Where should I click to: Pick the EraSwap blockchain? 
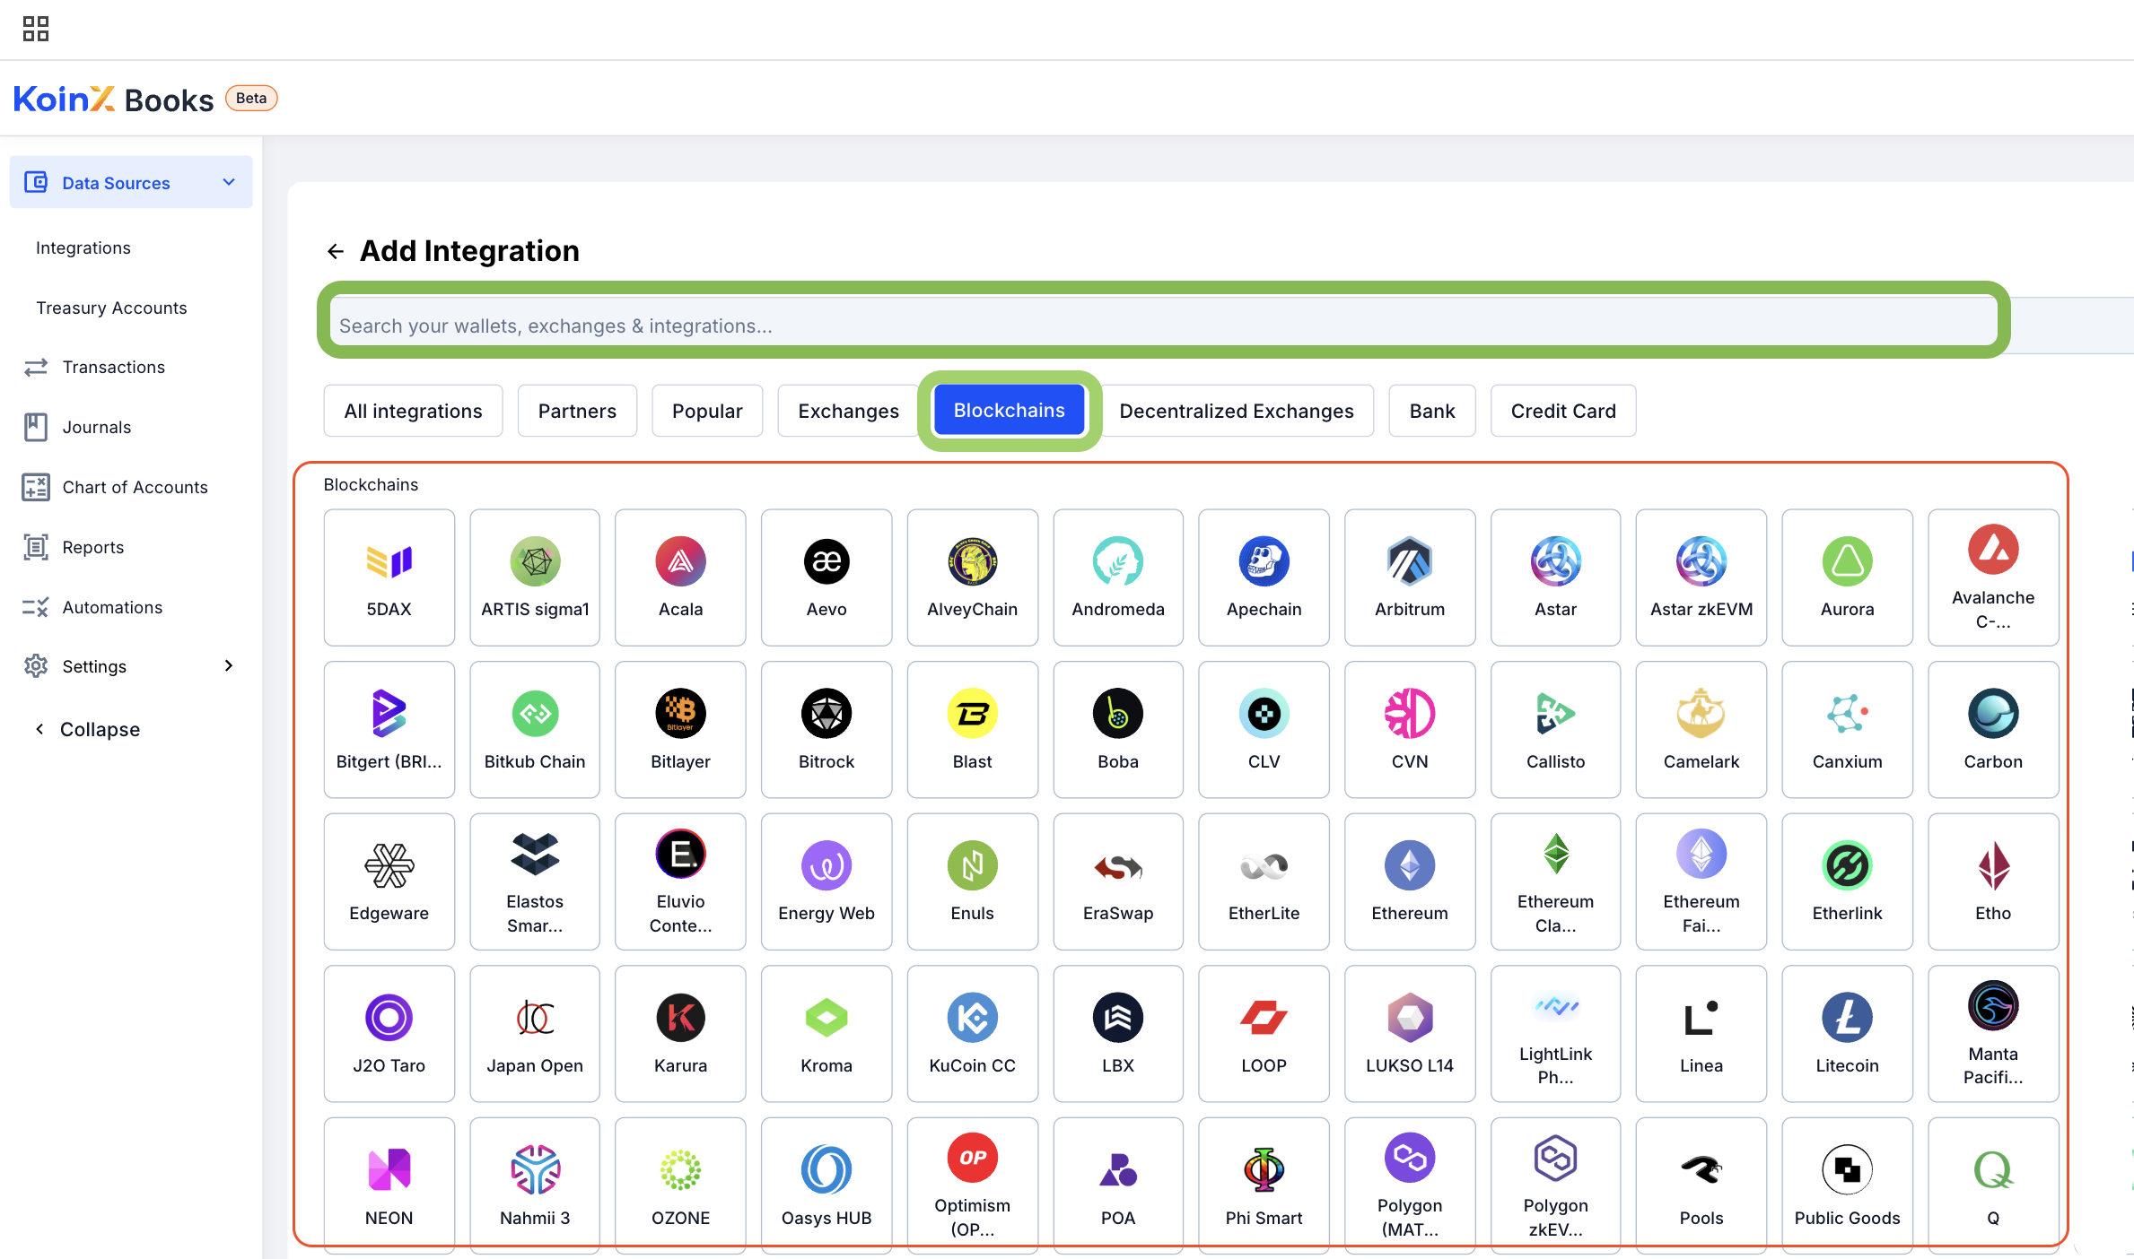coord(1118,881)
